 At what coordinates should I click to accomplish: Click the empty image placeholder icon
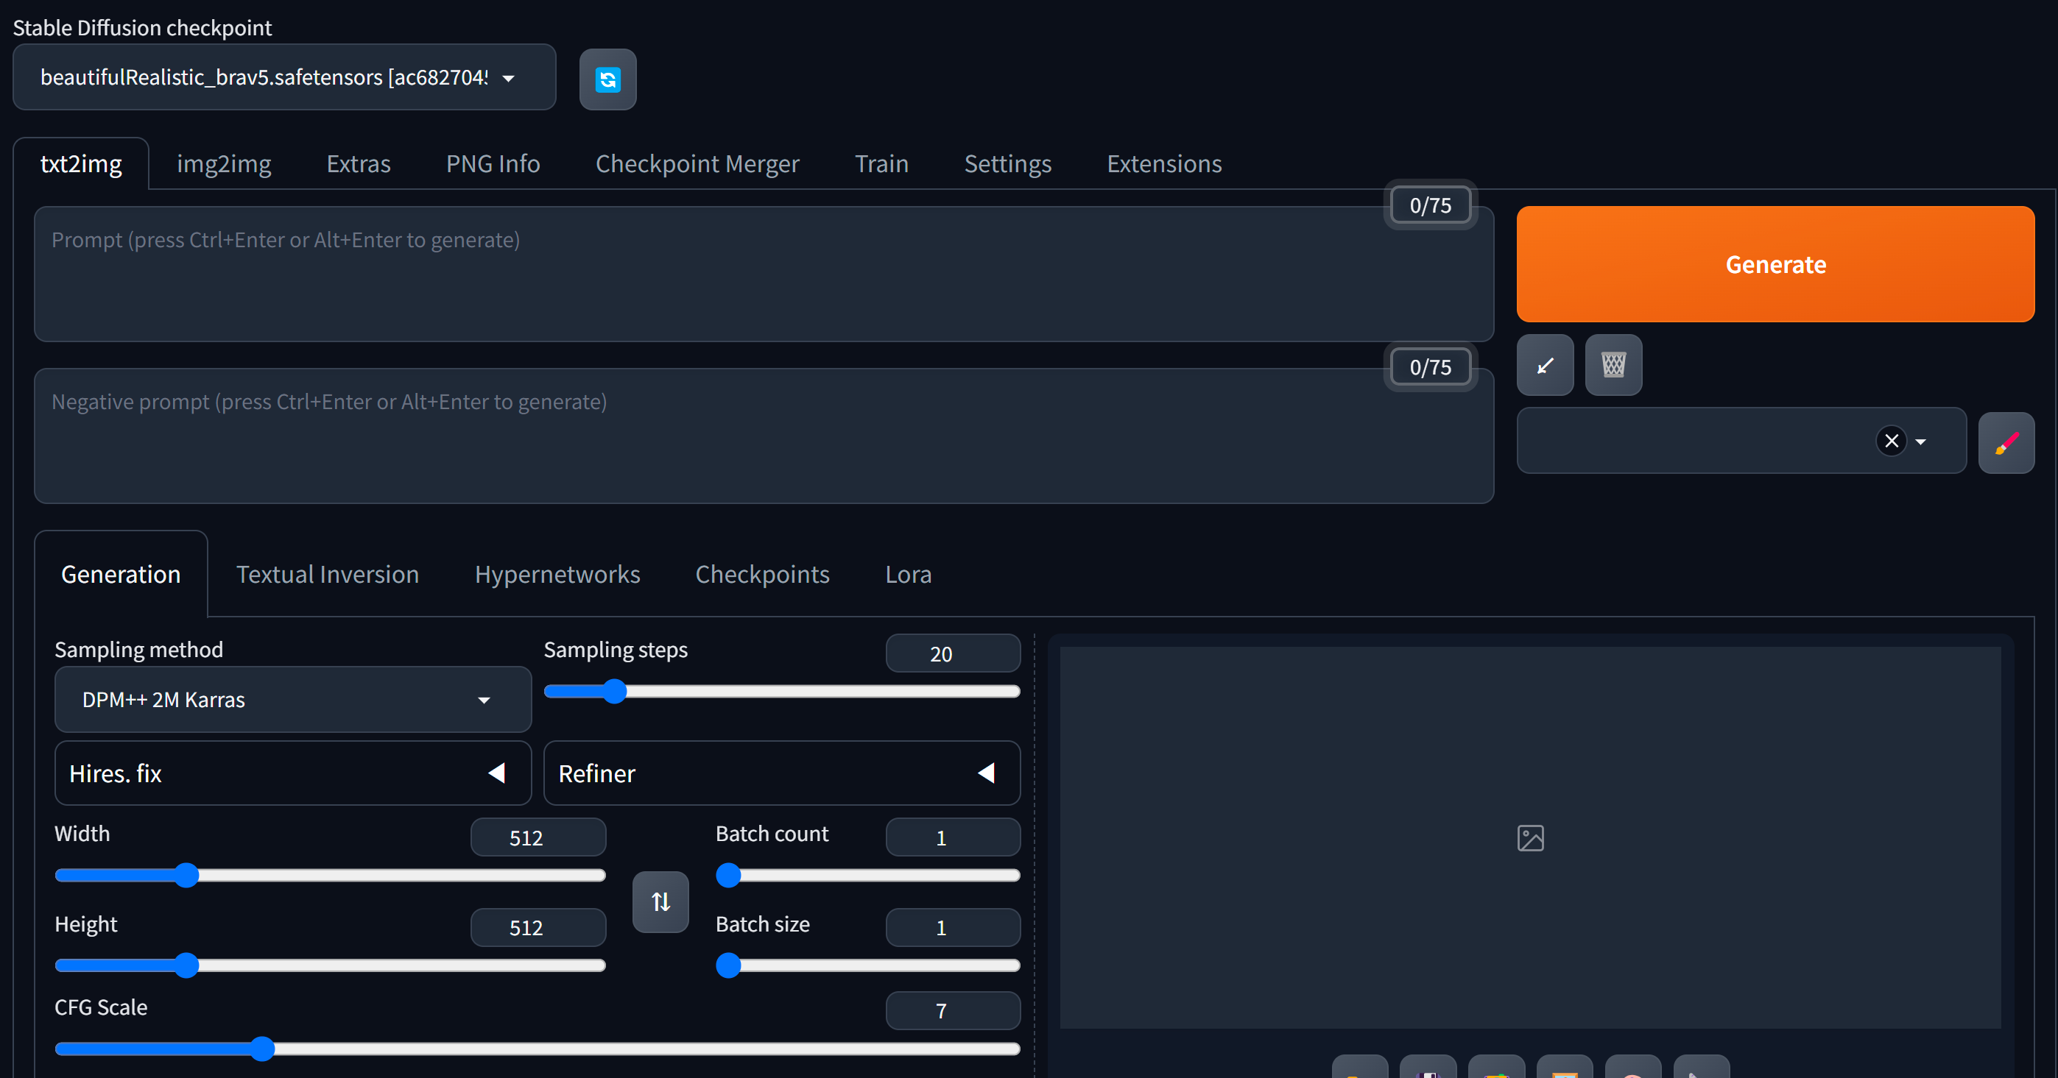1530,837
